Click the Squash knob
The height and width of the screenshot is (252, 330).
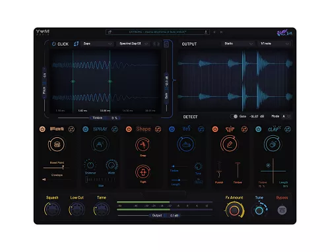coord(52,210)
